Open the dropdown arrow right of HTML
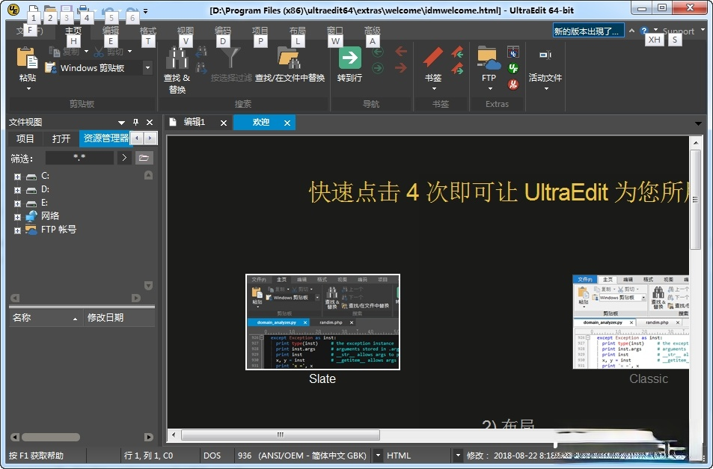Screen dimensions: 713x469 coord(458,456)
